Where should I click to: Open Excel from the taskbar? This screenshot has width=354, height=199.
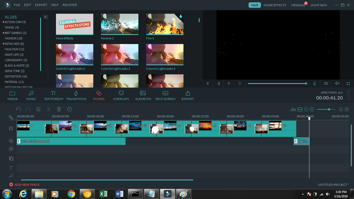click(x=103, y=194)
